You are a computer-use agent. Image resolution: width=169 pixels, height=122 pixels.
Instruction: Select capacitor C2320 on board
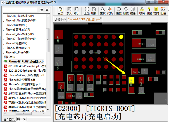[144, 58]
